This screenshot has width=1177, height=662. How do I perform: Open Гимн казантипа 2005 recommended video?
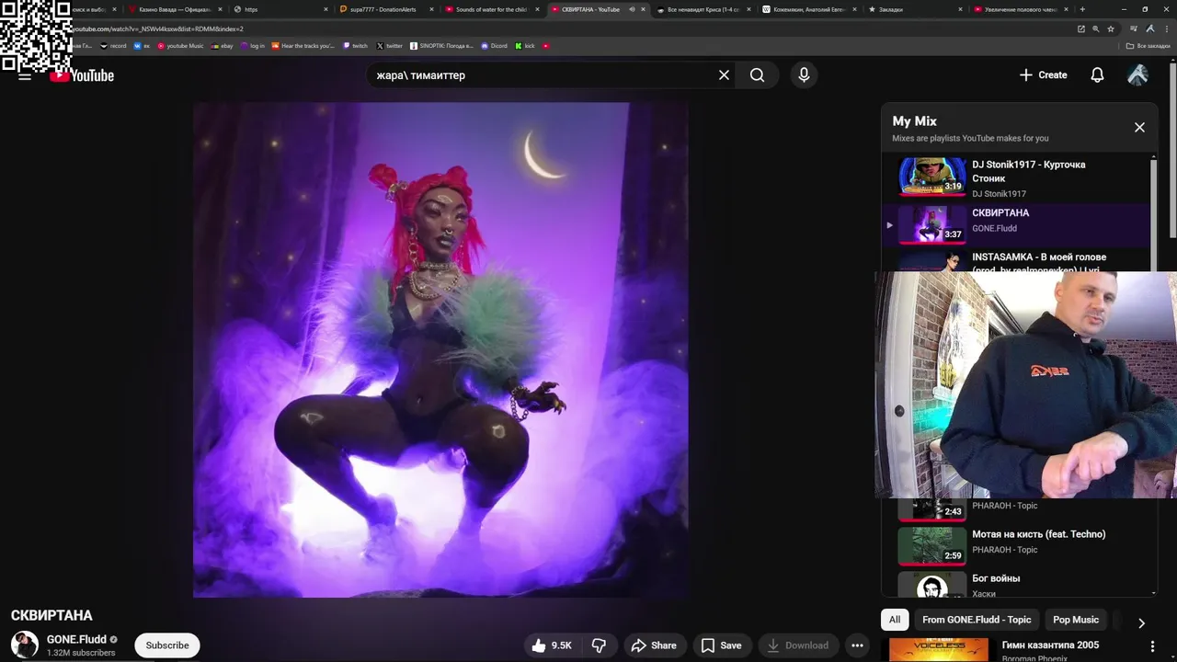[1050, 645]
